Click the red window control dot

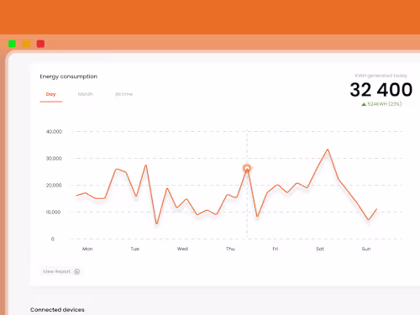pos(40,44)
